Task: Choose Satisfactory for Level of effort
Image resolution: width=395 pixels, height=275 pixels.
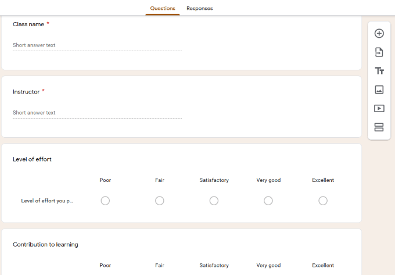Action: coord(214,201)
